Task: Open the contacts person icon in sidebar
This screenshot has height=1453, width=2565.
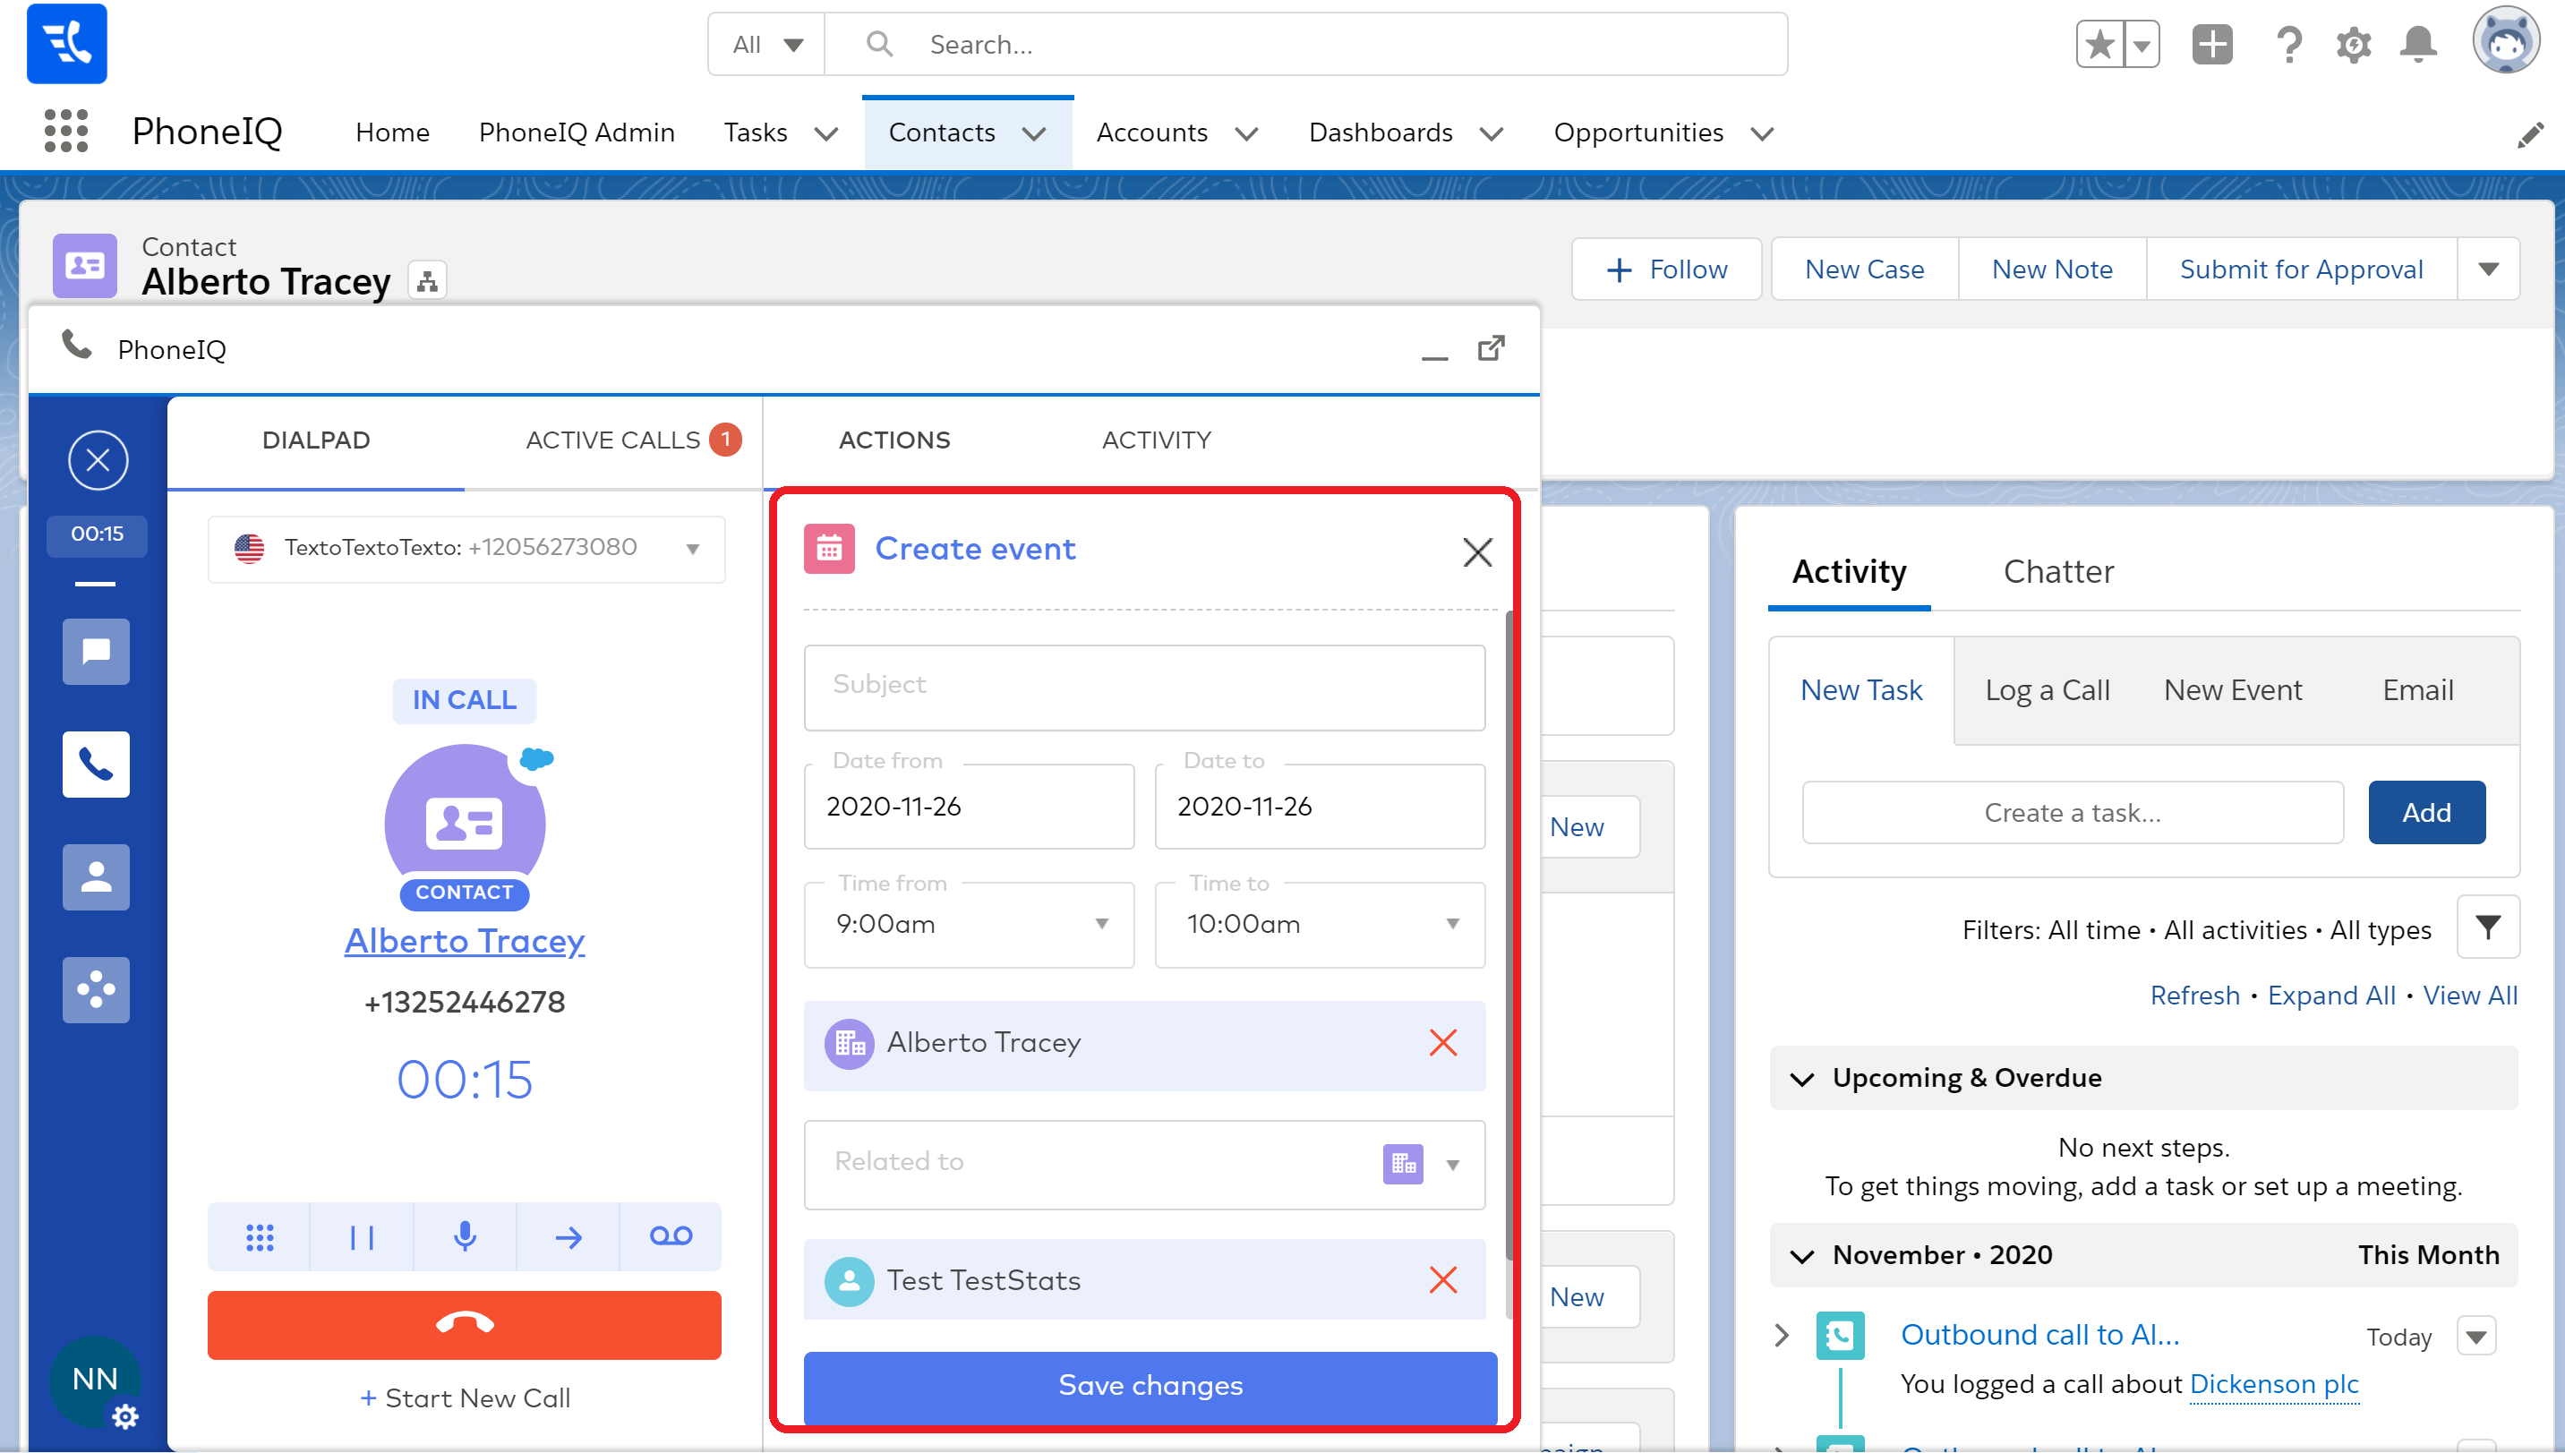Action: [x=96, y=877]
